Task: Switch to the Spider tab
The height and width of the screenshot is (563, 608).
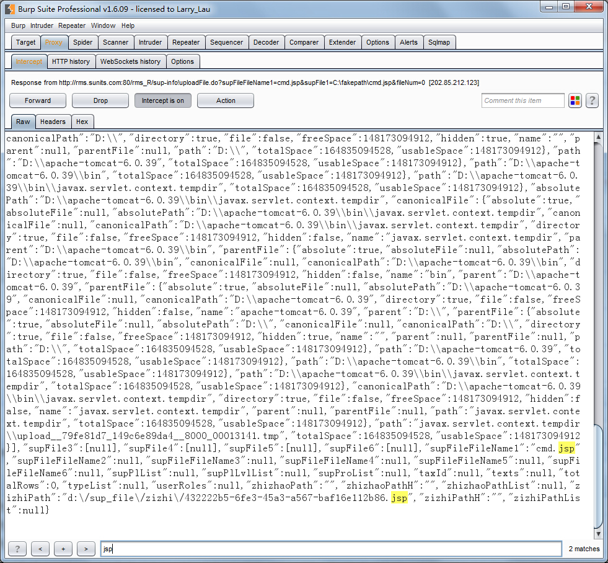Action: (83, 42)
